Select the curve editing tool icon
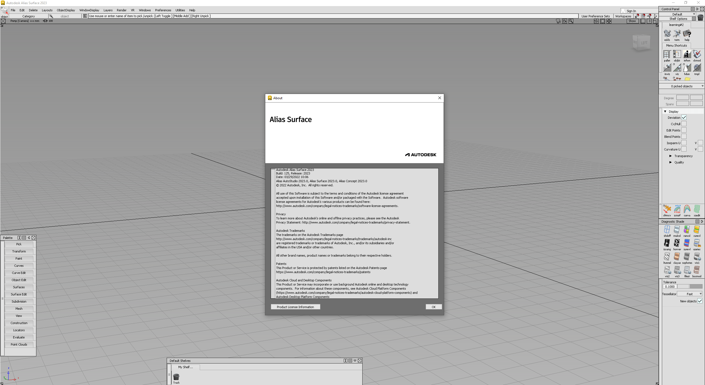This screenshot has width=705, height=385. tap(19, 273)
